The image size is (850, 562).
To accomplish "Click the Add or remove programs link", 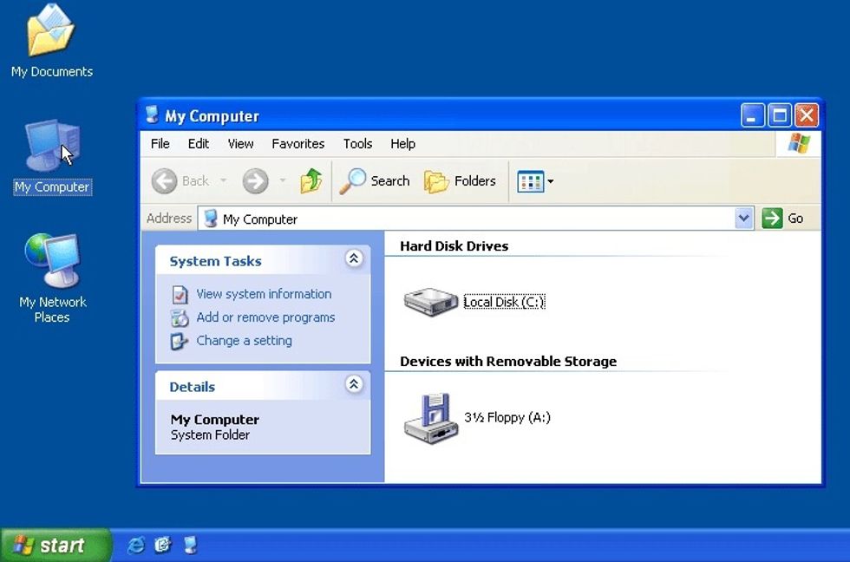I will click(x=265, y=317).
